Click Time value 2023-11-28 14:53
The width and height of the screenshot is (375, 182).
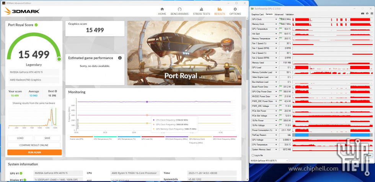click(212, 173)
